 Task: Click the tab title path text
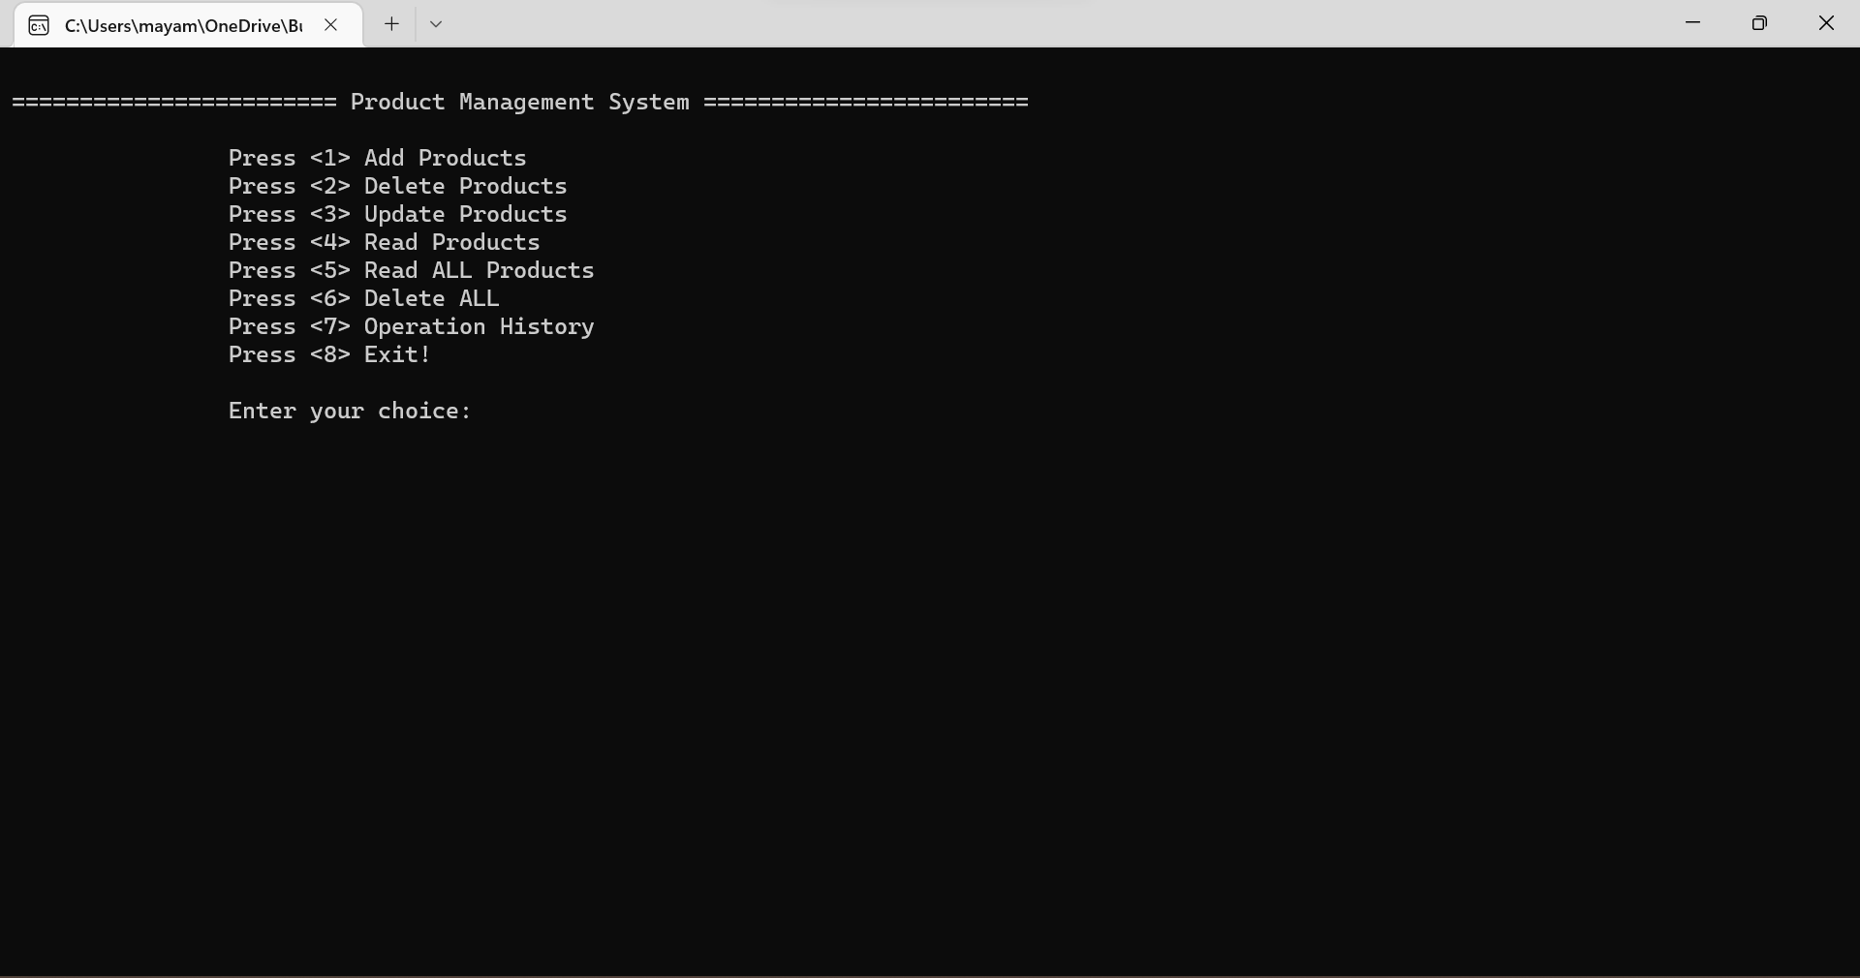pos(184,26)
